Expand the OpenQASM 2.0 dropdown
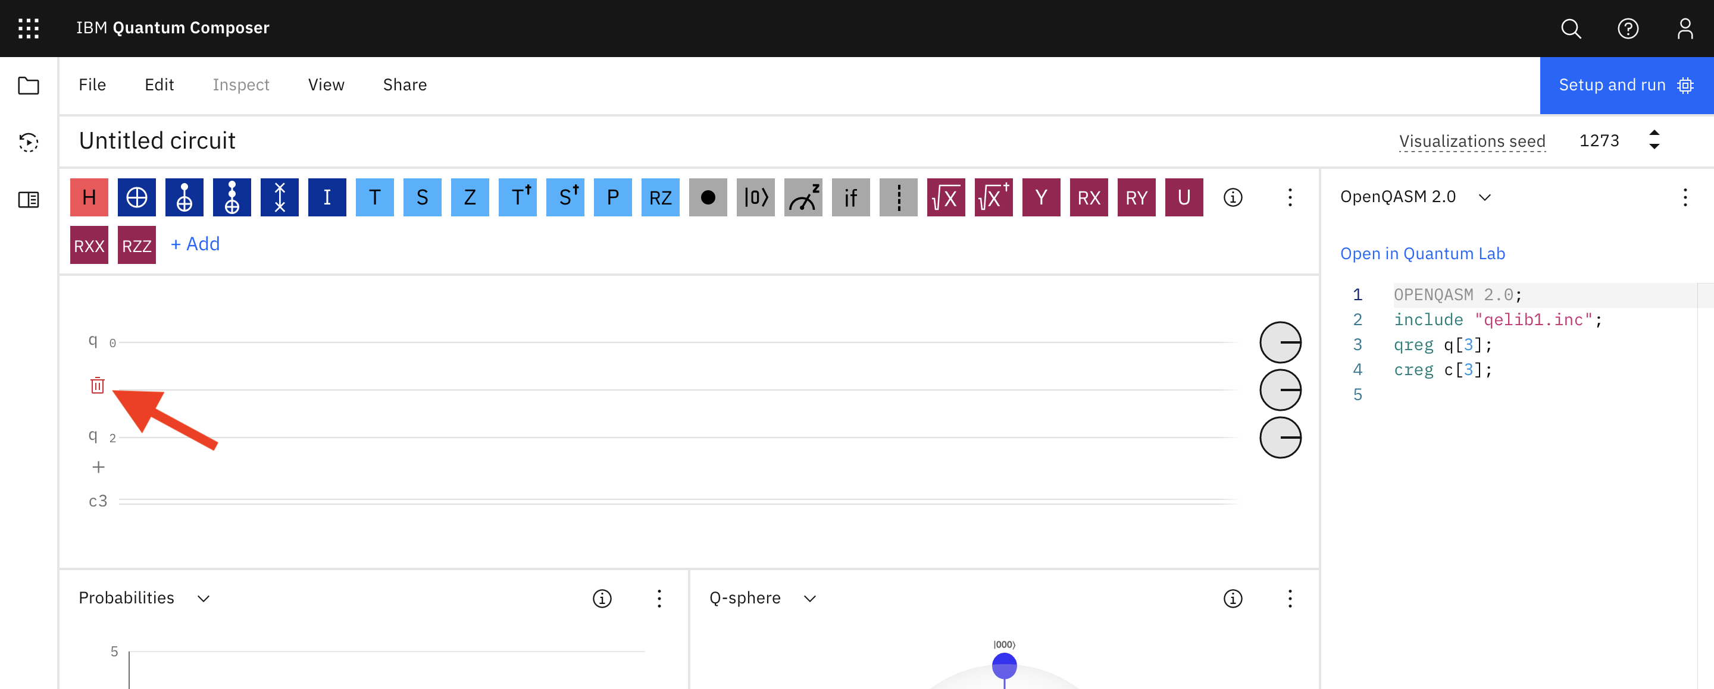The height and width of the screenshot is (689, 1714). [1484, 197]
